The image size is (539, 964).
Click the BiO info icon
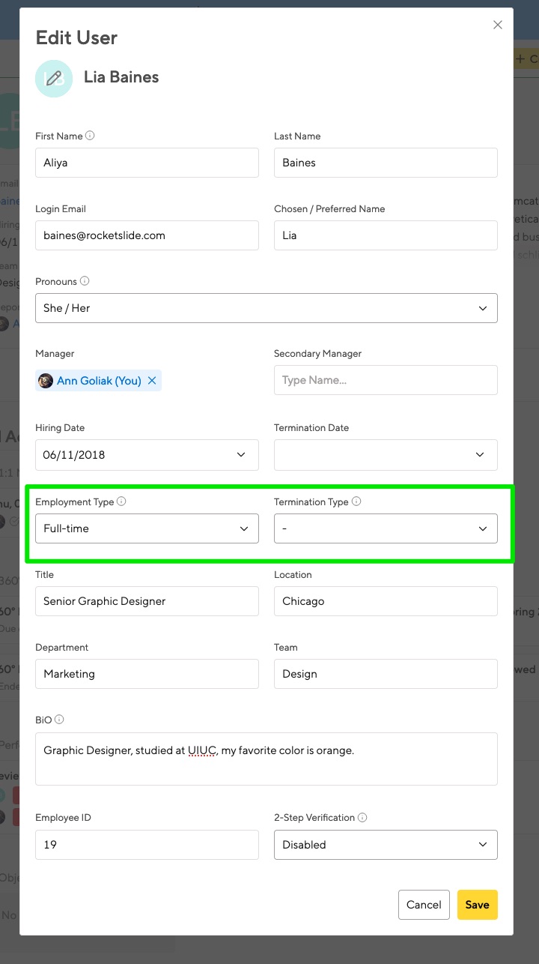(x=60, y=719)
